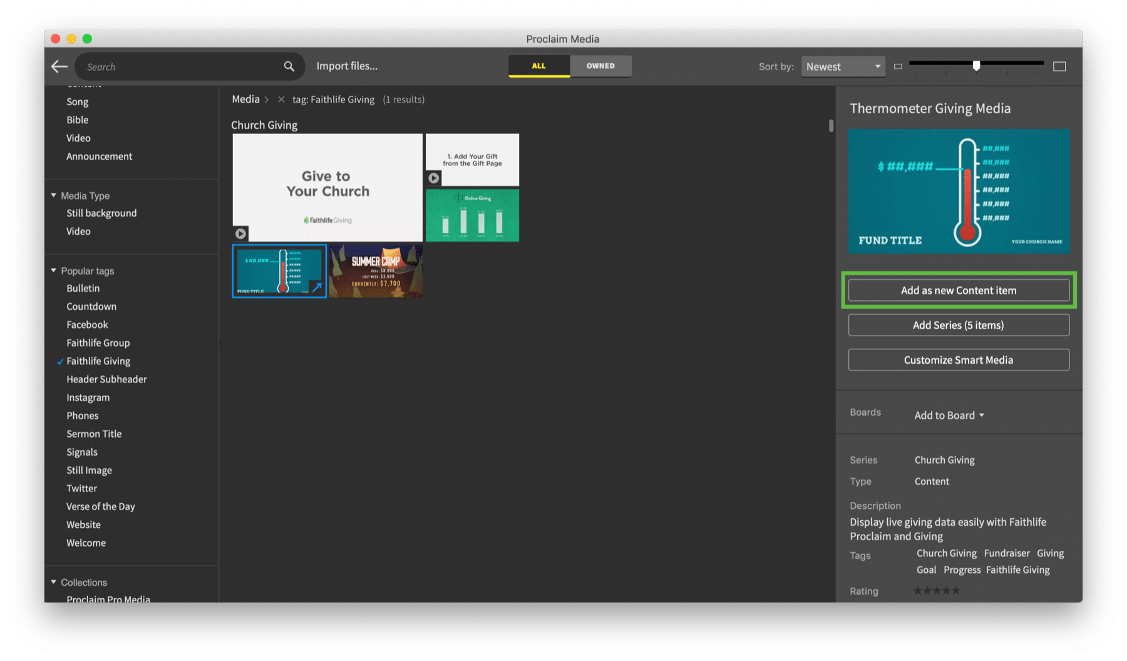Viewport: 1127px width, 661px height.
Task: Select the Bulletin tag
Action: (x=83, y=288)
